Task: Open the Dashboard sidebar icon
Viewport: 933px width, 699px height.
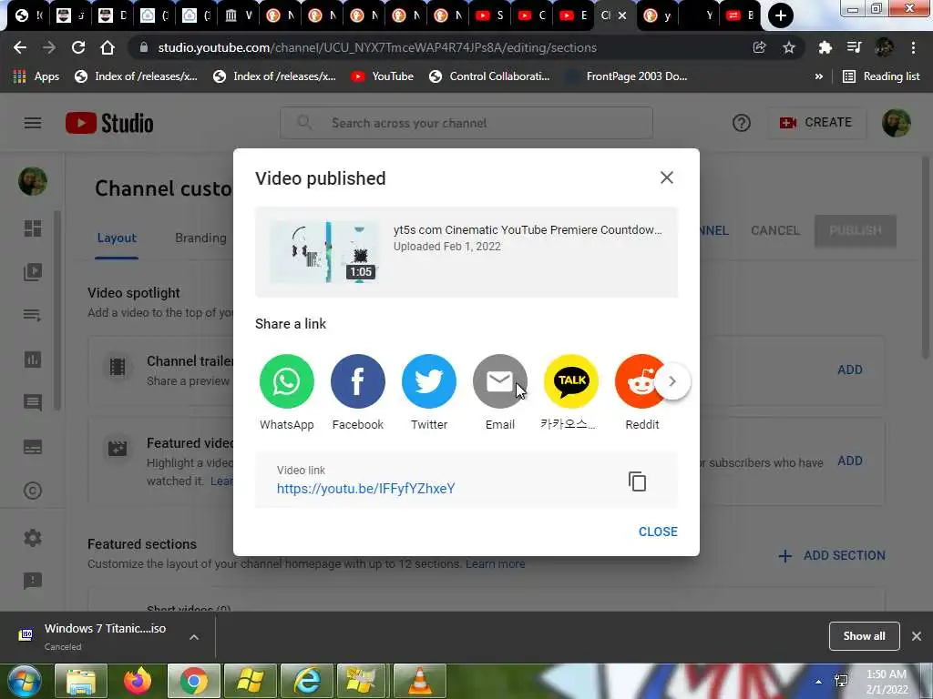Action: [x=33, y=228]
